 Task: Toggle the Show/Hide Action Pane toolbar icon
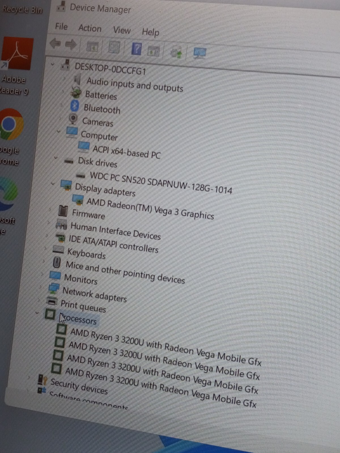coord(154,51)
